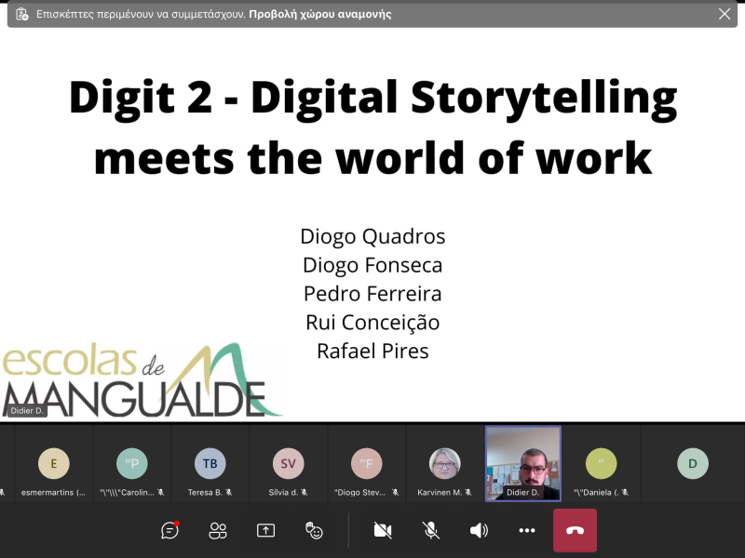The image size is (745, 558).
Task: Click the Greek 'Προβολή χώρου αναμονής' lobby link
Action: [x=320, y=14]
